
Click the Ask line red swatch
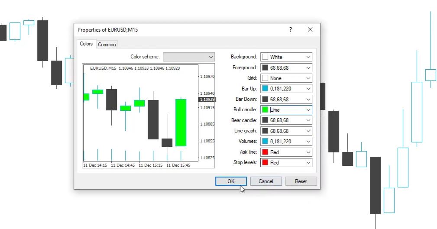pos(265,152)
